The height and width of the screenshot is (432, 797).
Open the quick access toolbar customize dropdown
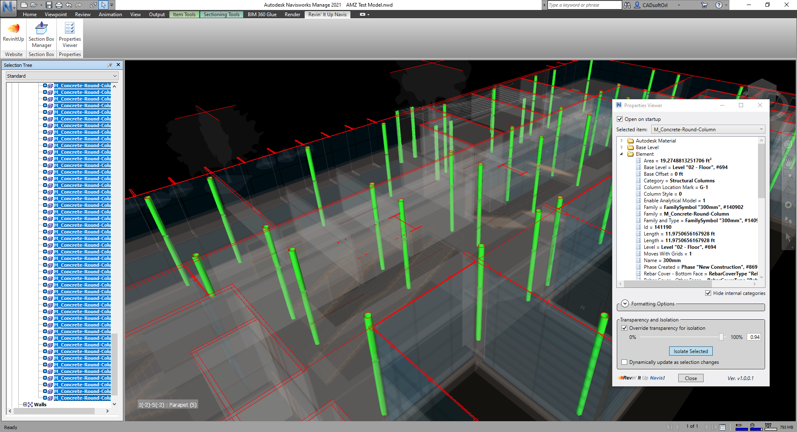(112, 5)
